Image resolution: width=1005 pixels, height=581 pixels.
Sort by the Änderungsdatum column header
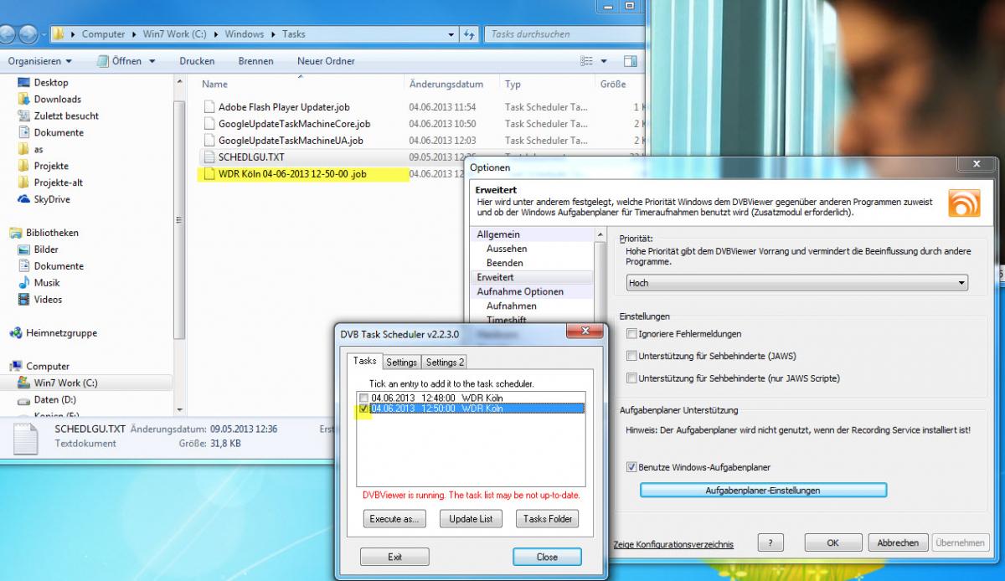(446, 84)
